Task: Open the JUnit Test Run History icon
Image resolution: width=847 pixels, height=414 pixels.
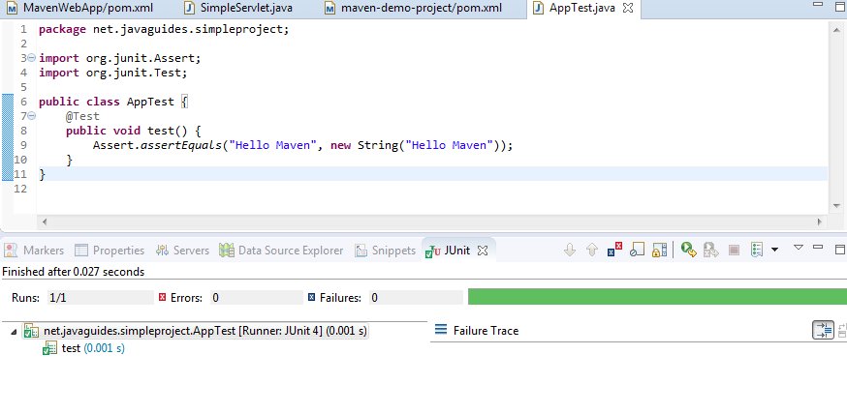Action: point(757,250)
